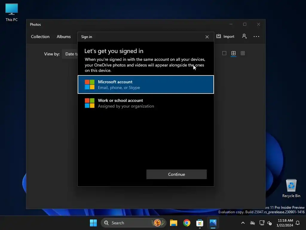The width and height of the screenshot is (306, 230).
Task: Close the Photos window
Action: [x=258, y=24]
